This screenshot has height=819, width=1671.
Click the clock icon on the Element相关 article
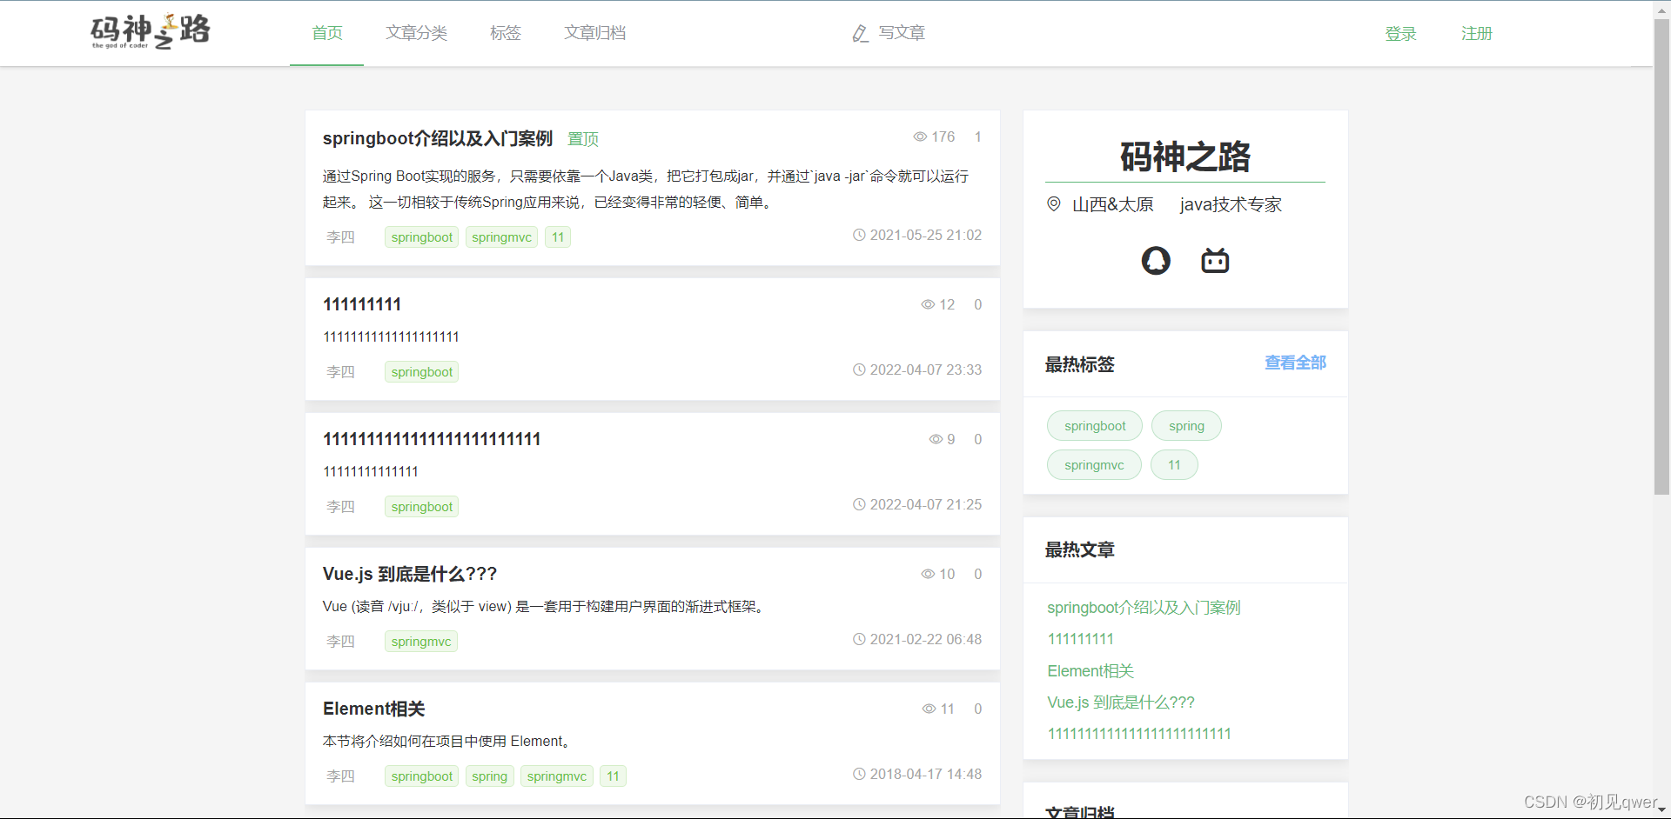(x=858, y=773)
